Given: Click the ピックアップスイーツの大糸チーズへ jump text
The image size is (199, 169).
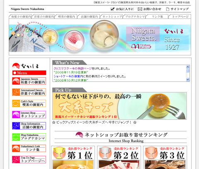Looking at the screenshot, I should (95, 122).
